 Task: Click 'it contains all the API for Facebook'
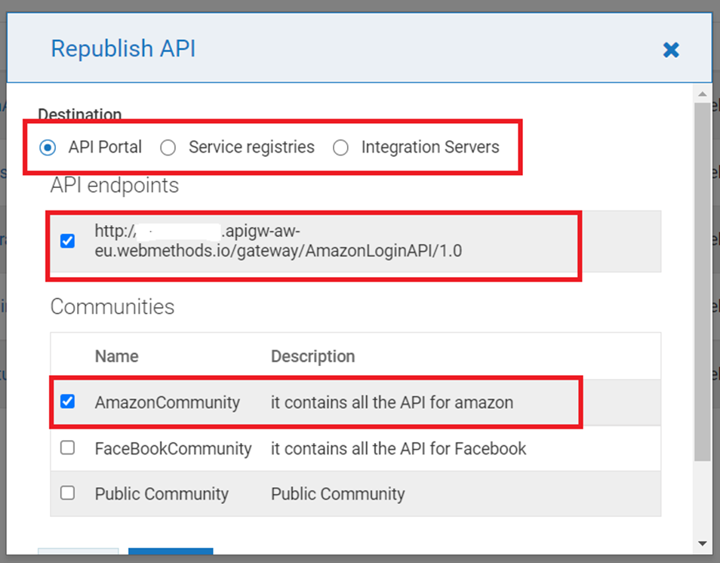pos(398,448)
